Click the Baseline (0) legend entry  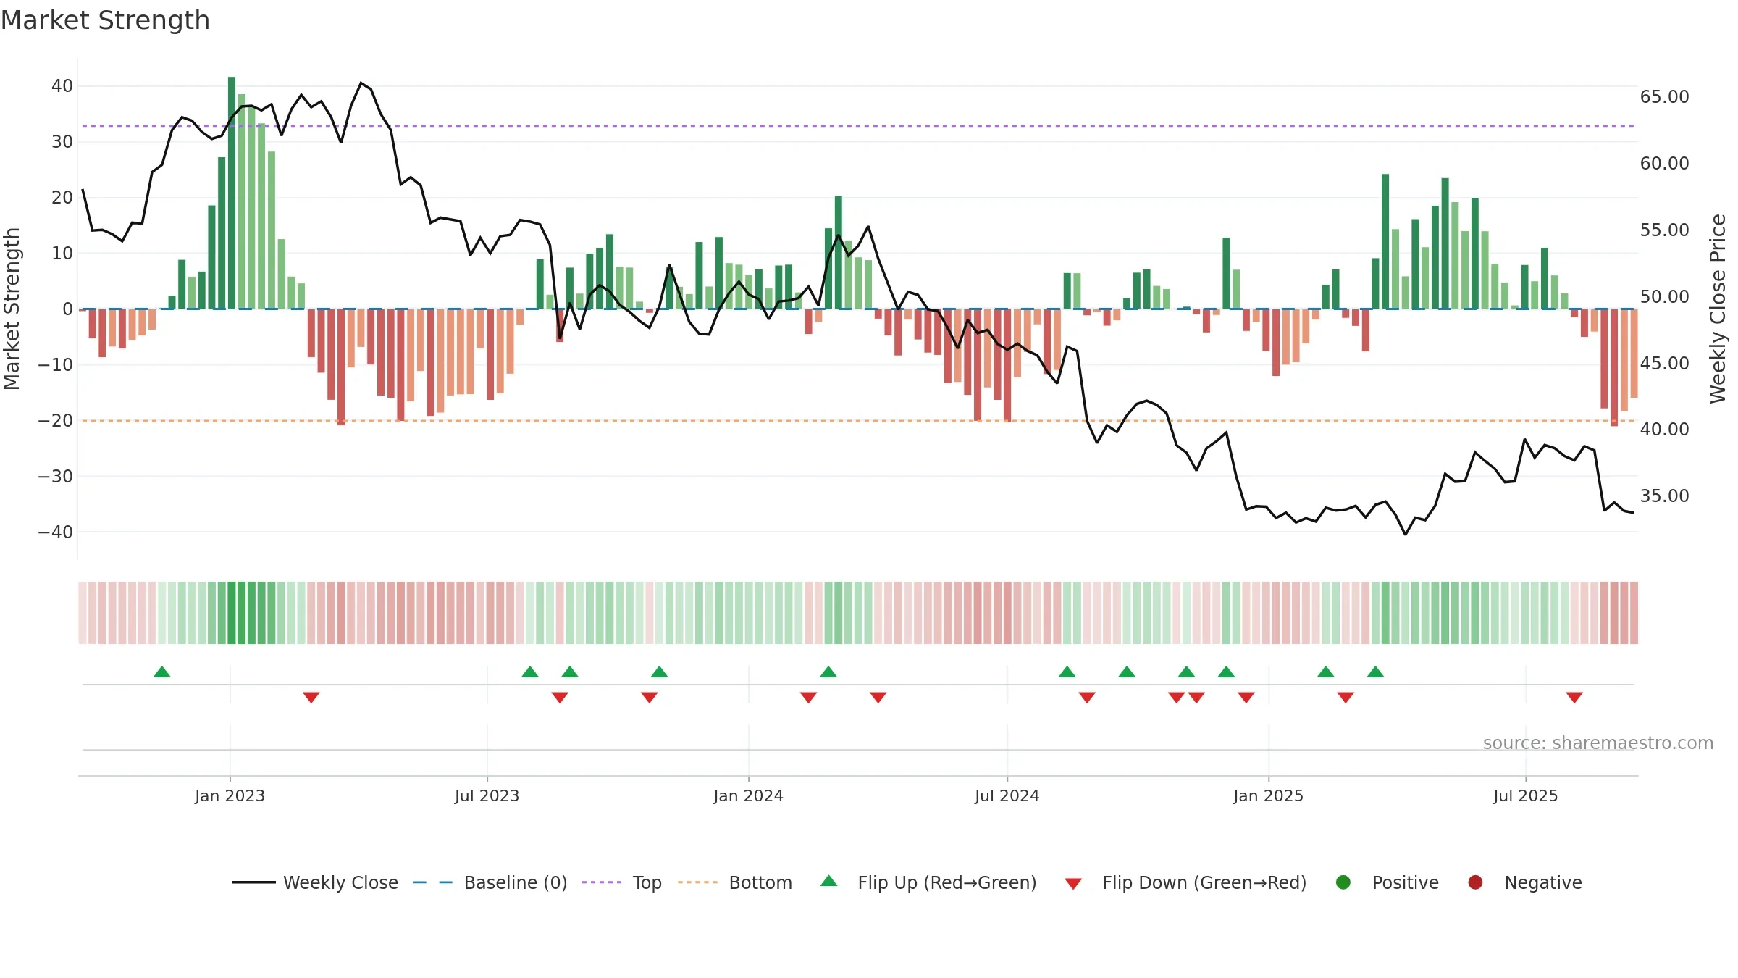pyautogui.click(x=490, y=882)
